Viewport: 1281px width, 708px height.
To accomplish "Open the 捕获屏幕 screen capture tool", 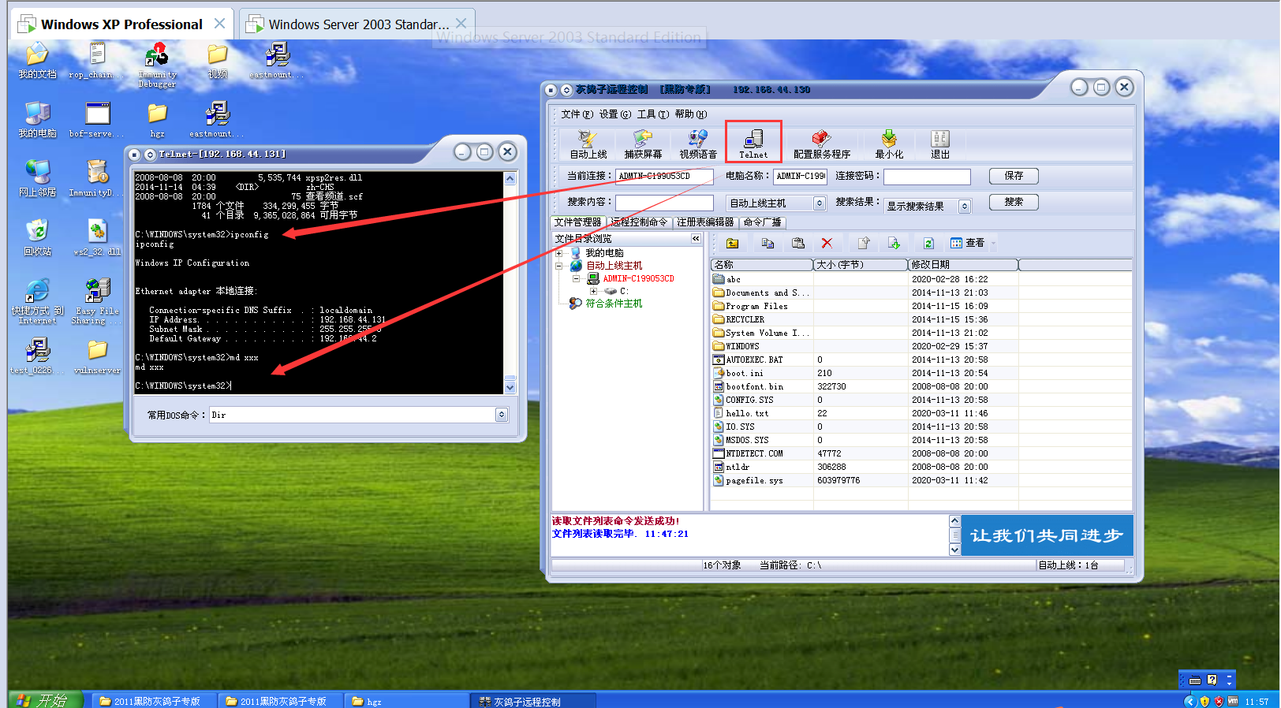I will pos(643,144).
